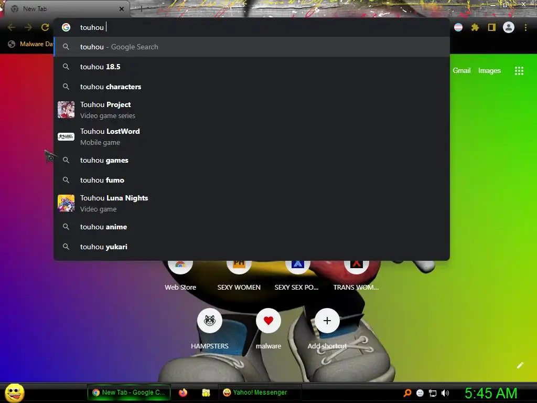
Task: Open the profile avatar icon
Action: click(x=509, y=27)
